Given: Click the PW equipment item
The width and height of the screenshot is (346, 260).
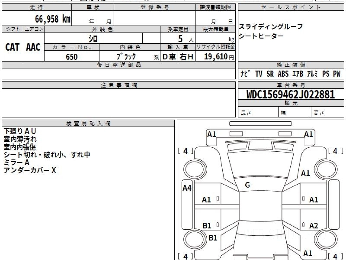Looking at the screenshot, I should point(337,74).
